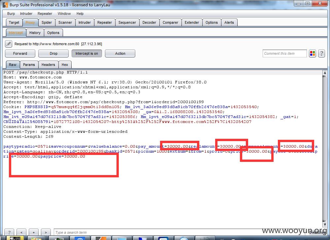Image resolution: width=330 pixels, height=240 pixels.
Task: Drop the intercepted request
Action: [x=53, y=53]
